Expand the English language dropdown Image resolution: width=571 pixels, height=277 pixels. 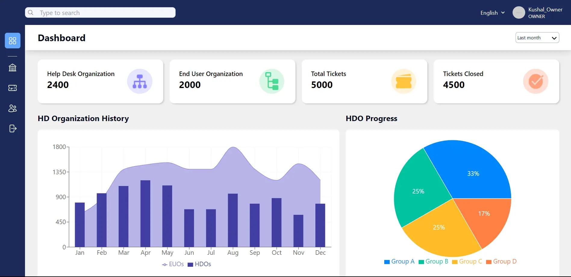[492, 13]
